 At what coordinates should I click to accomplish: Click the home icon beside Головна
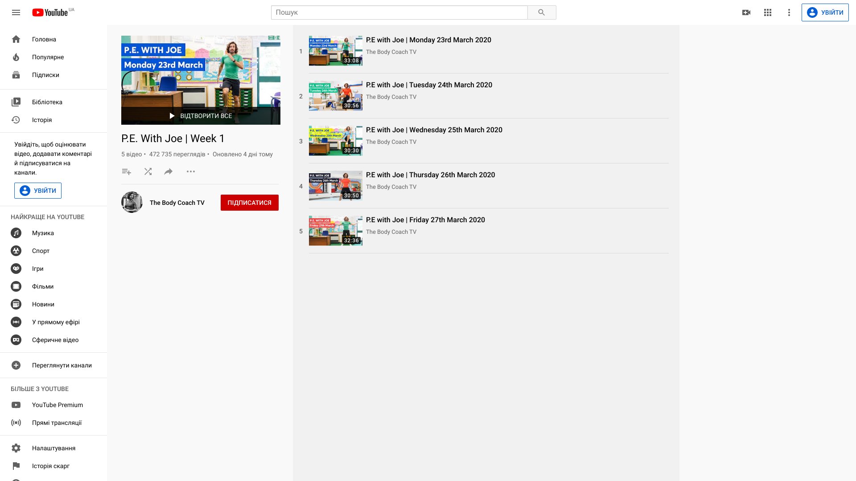point(16,39)
